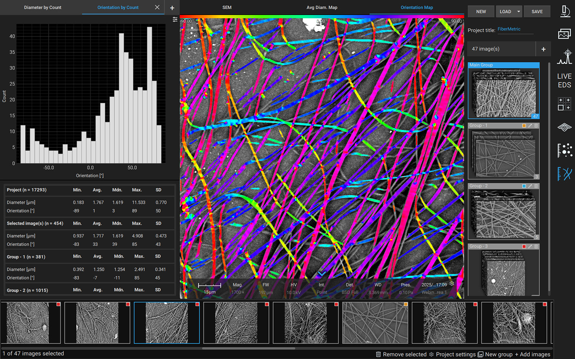Click the orange color swatch of Group - 1
The image size is (575, 359).
point(524,126)
